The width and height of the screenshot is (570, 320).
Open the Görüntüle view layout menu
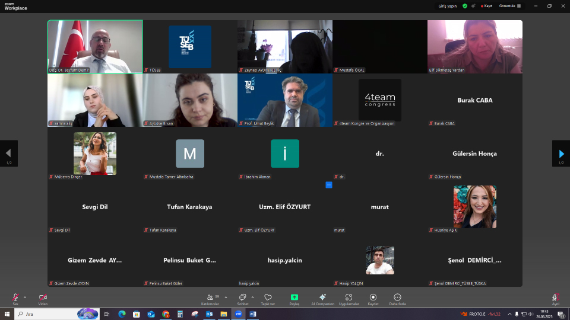point(511,6)
